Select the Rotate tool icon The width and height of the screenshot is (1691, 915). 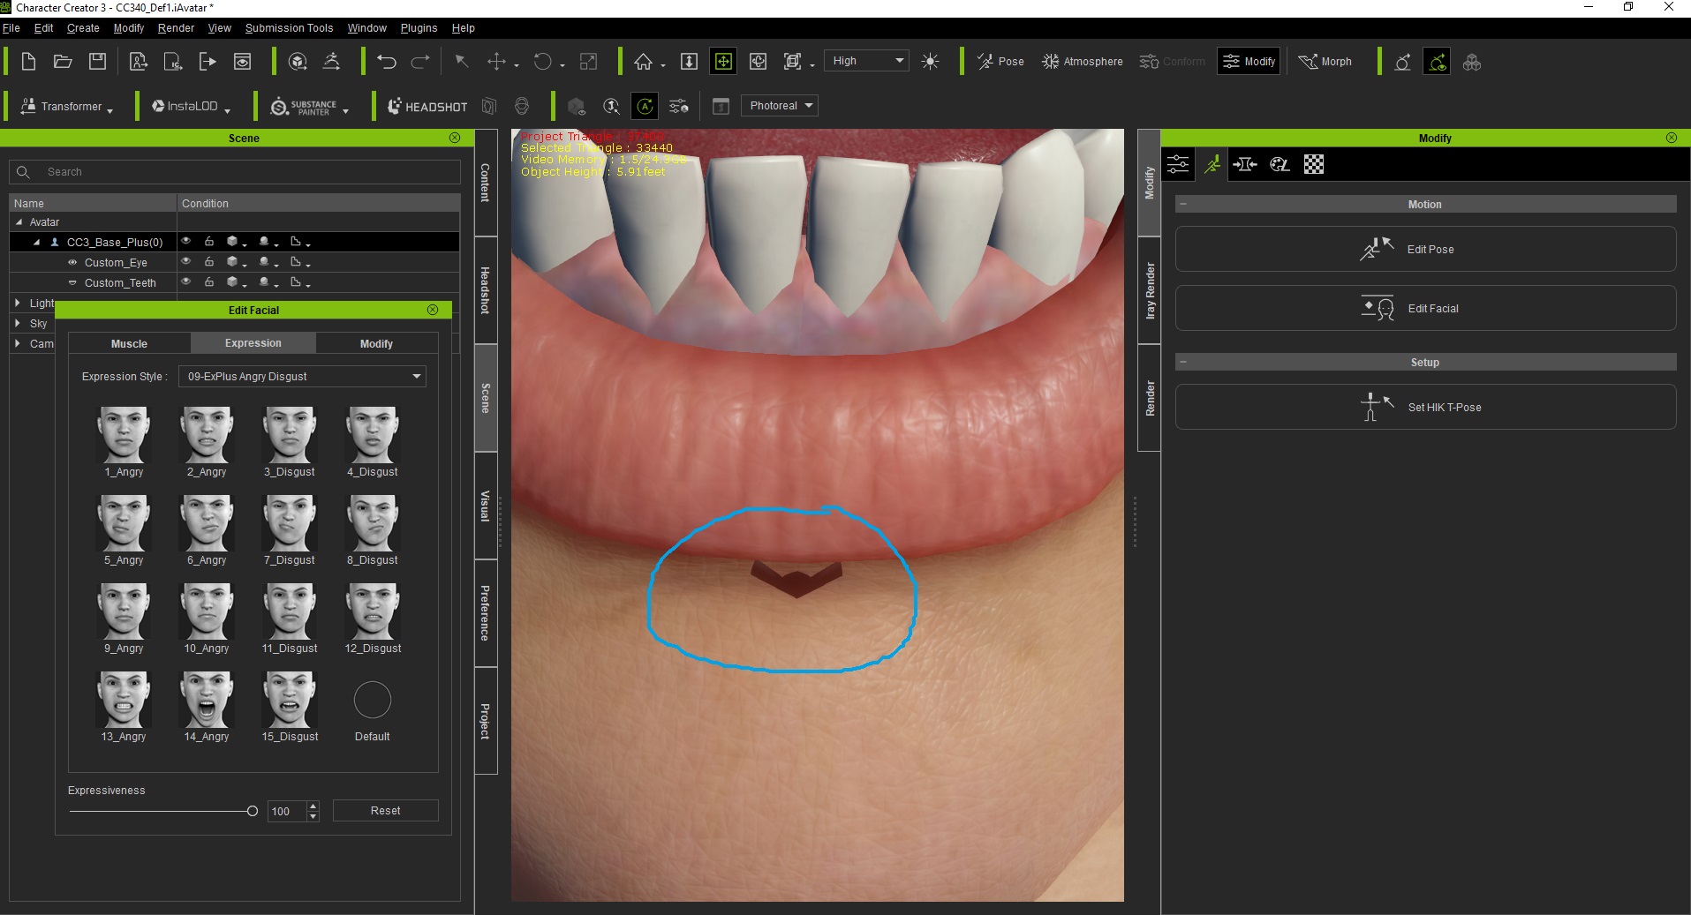(542, 62)
